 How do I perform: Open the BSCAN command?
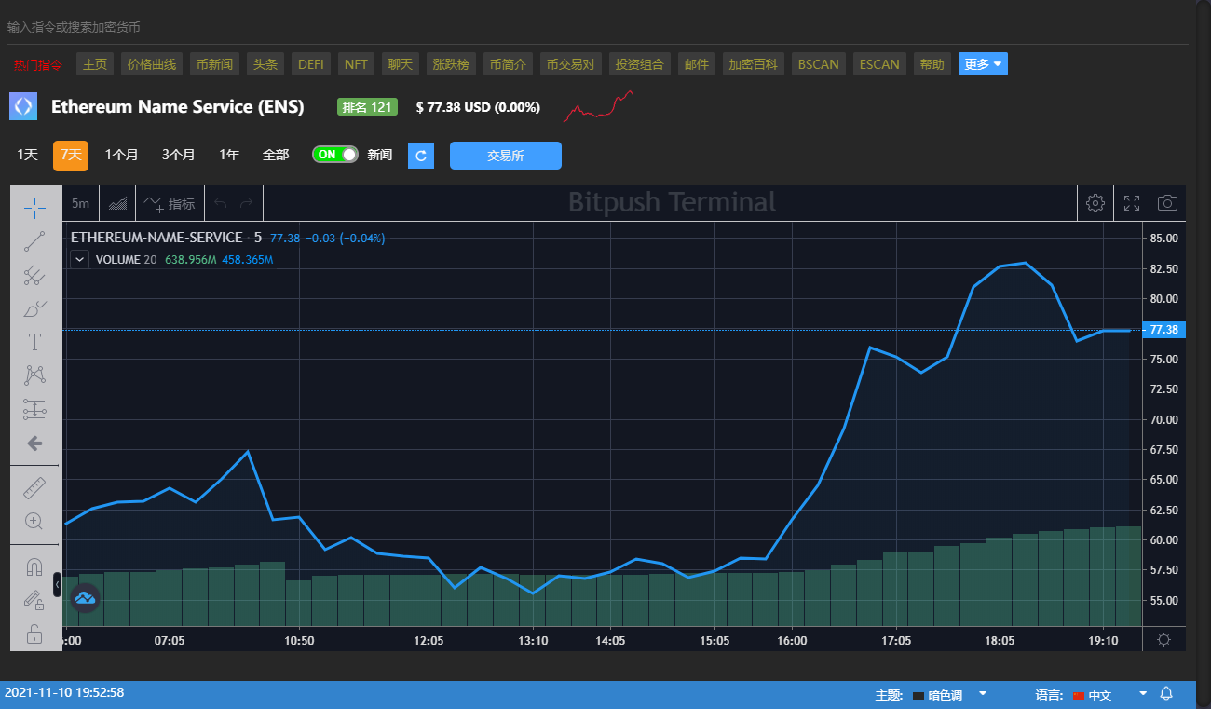[x=819, y=64]
